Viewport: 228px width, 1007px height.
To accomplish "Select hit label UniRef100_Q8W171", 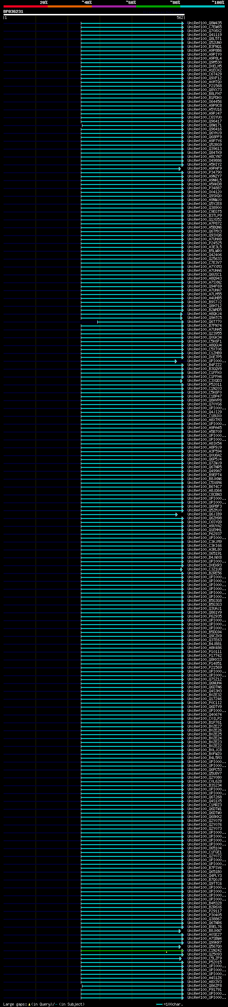I will click(204, 125).
